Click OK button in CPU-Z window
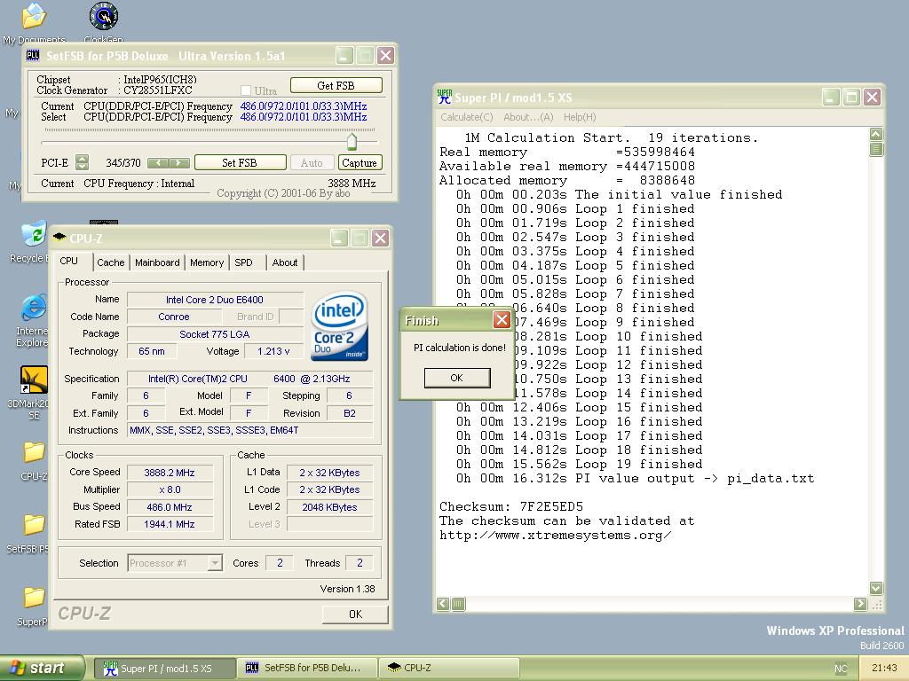The height and width of the screenshot is (681, 909). point(355,614)
